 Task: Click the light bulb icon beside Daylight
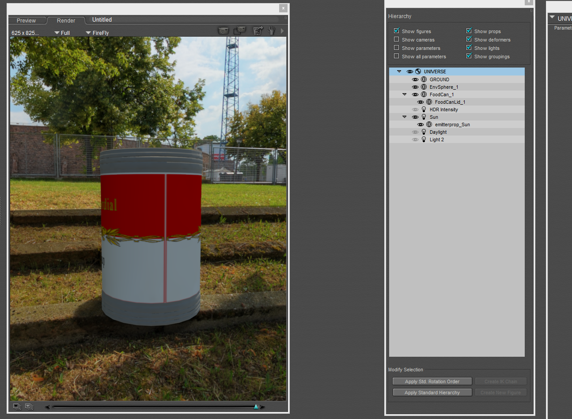tap(424, 132)
